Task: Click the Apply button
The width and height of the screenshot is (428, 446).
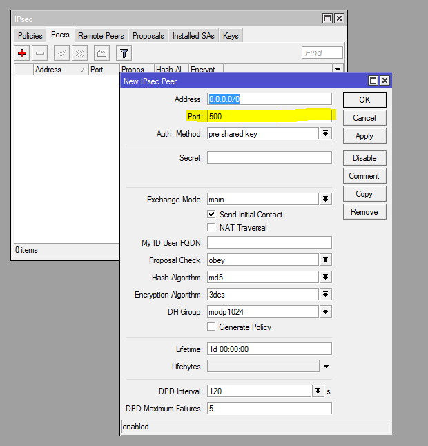Action: pos(364,136)
